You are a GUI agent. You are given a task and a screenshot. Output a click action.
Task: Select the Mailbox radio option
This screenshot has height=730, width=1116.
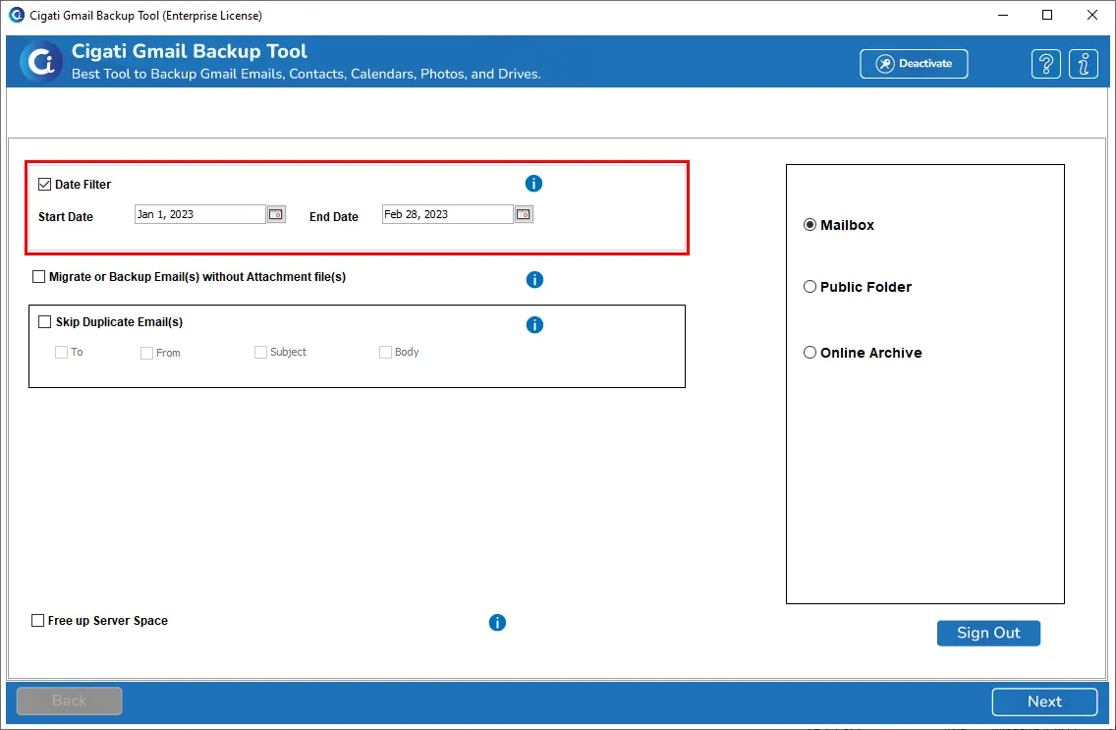(809, 225)
